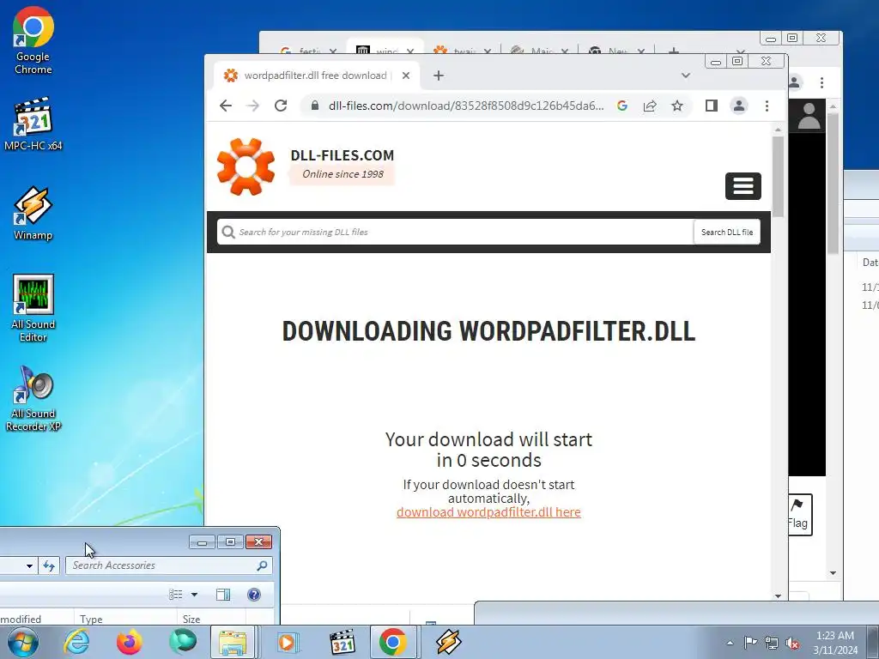The width and height of the screenshot is (879, 659).
Task: Open All Sound Editor desktop icon
Action: (x=33, y=308)
